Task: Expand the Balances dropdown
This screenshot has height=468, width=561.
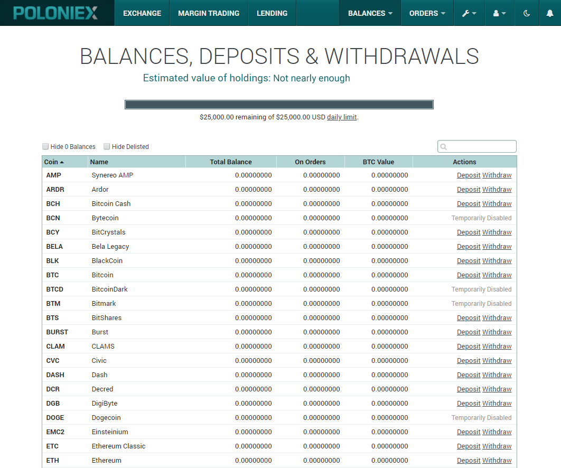Action: click(x=370, y=13)
